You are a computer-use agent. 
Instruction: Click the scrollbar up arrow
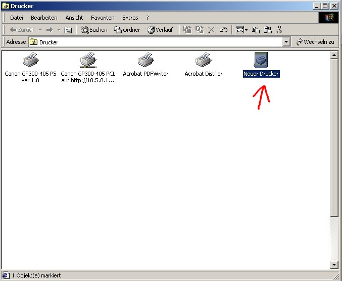334,55
